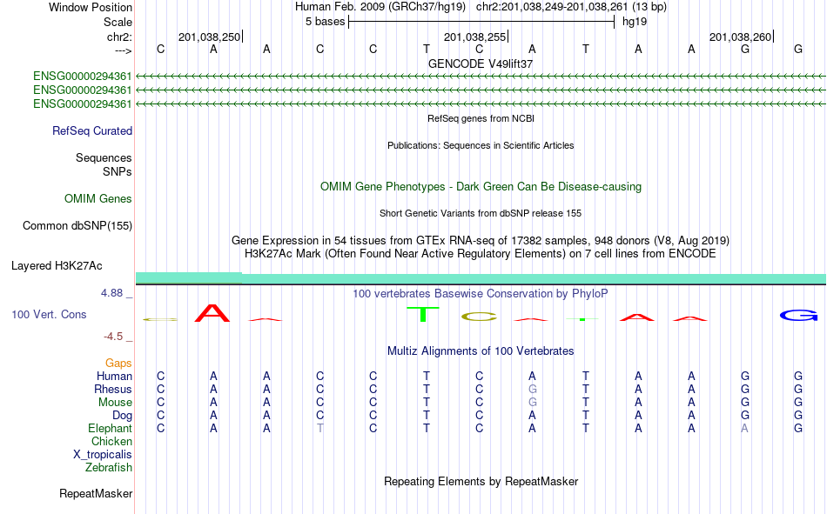Click the OMIM Gene Phenotypes track title
This screenshot has height=514, width=827.
click(481, 187)
